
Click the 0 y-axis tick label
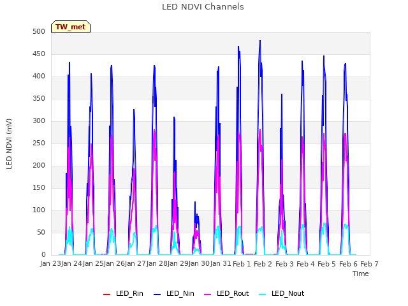(43, 255)
